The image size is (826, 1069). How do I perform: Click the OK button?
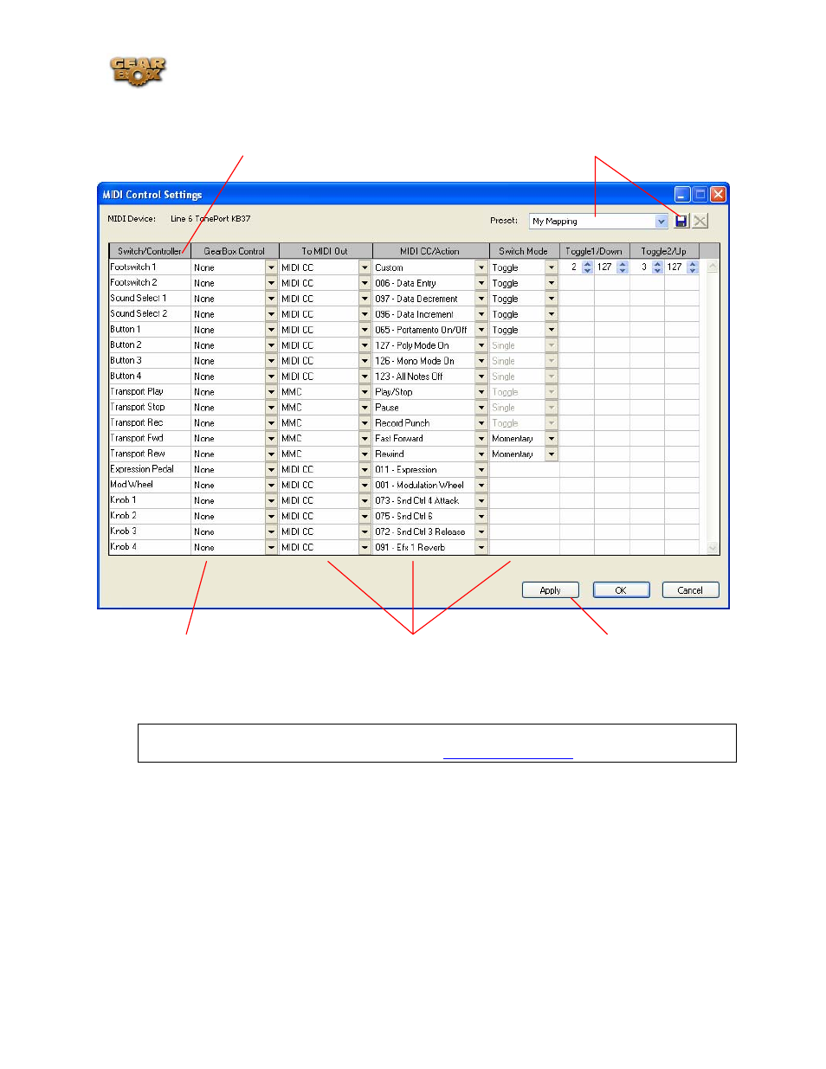621,590
